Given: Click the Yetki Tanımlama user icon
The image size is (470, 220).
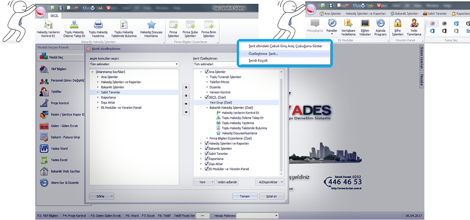Looking at the screenshot, I should coord(415,23).
